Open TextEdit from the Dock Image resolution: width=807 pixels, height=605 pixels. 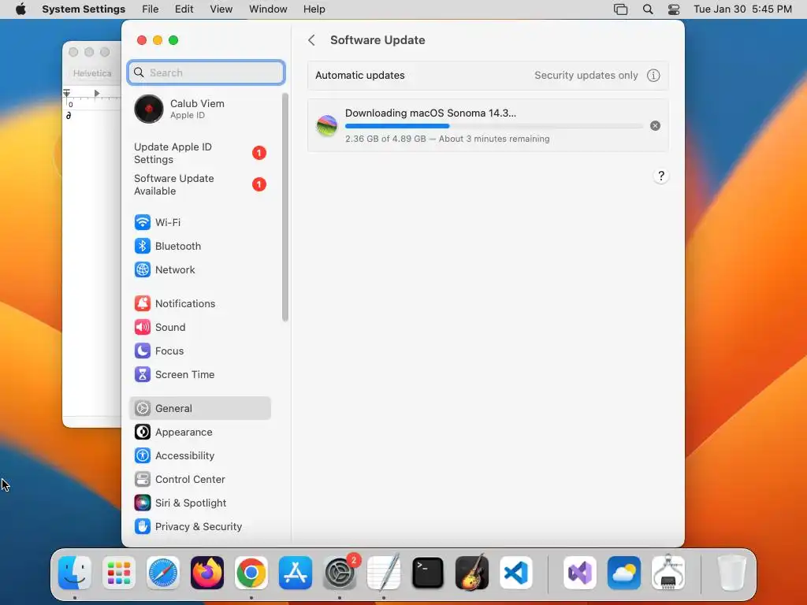tap(384, 573)
